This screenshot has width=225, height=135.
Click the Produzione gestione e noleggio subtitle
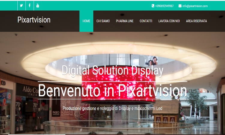[x=112, y=108]
